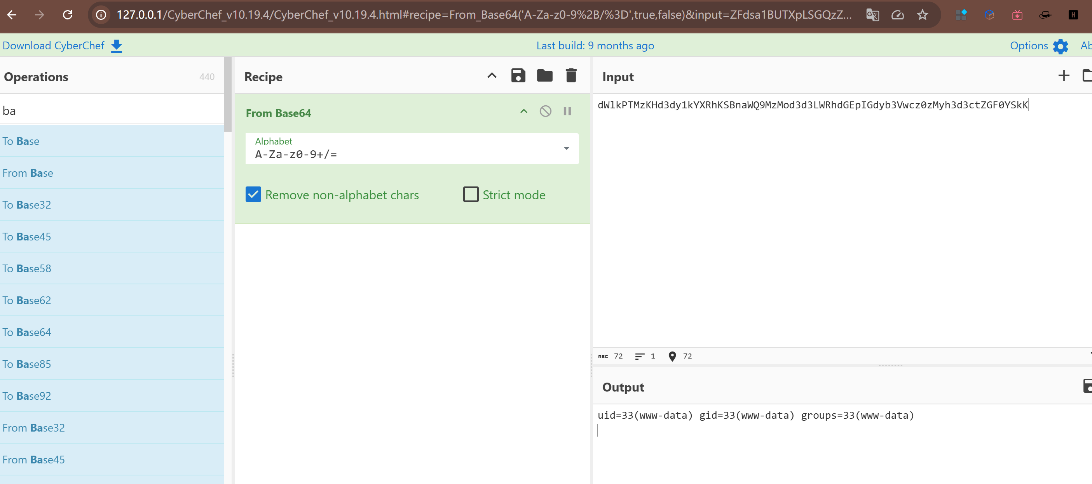Save output to file icon
Image resolution: width=1092 pixels, height=484 pixels.
click(1087, 386)
